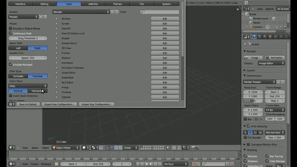Jump to the first frame
Image resolution: width=297 pixels, height=167 pixels.
[x=137, y=164]
